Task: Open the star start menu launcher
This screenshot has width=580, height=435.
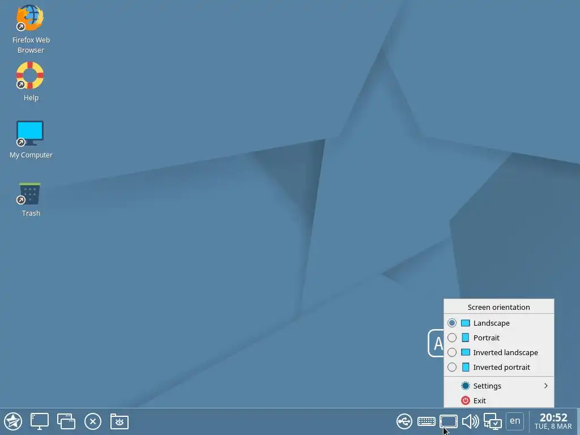Action: click(13, 421)
